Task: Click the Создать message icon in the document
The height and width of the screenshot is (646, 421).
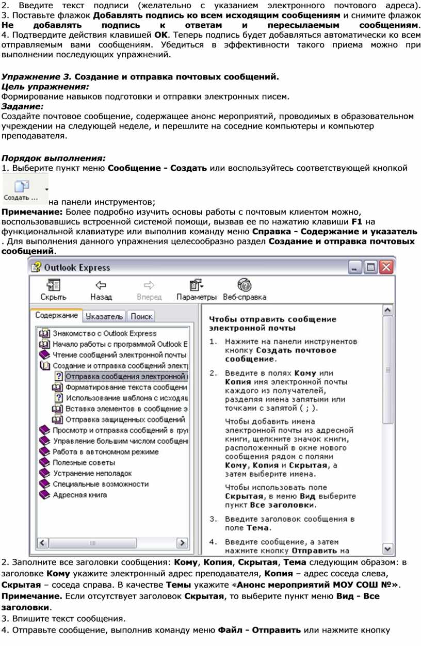Action: pyautogui.click(x=22, y=186)
